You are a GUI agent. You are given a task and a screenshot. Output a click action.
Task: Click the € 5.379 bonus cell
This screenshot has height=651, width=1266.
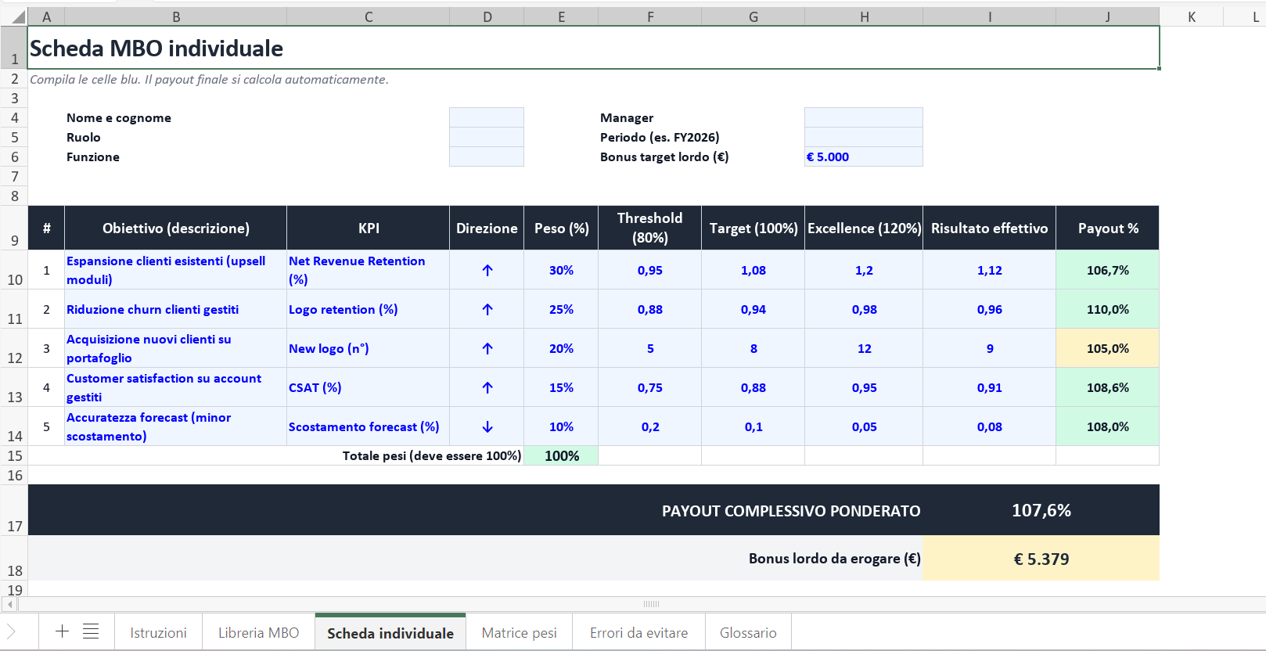tap(1041, 559)
